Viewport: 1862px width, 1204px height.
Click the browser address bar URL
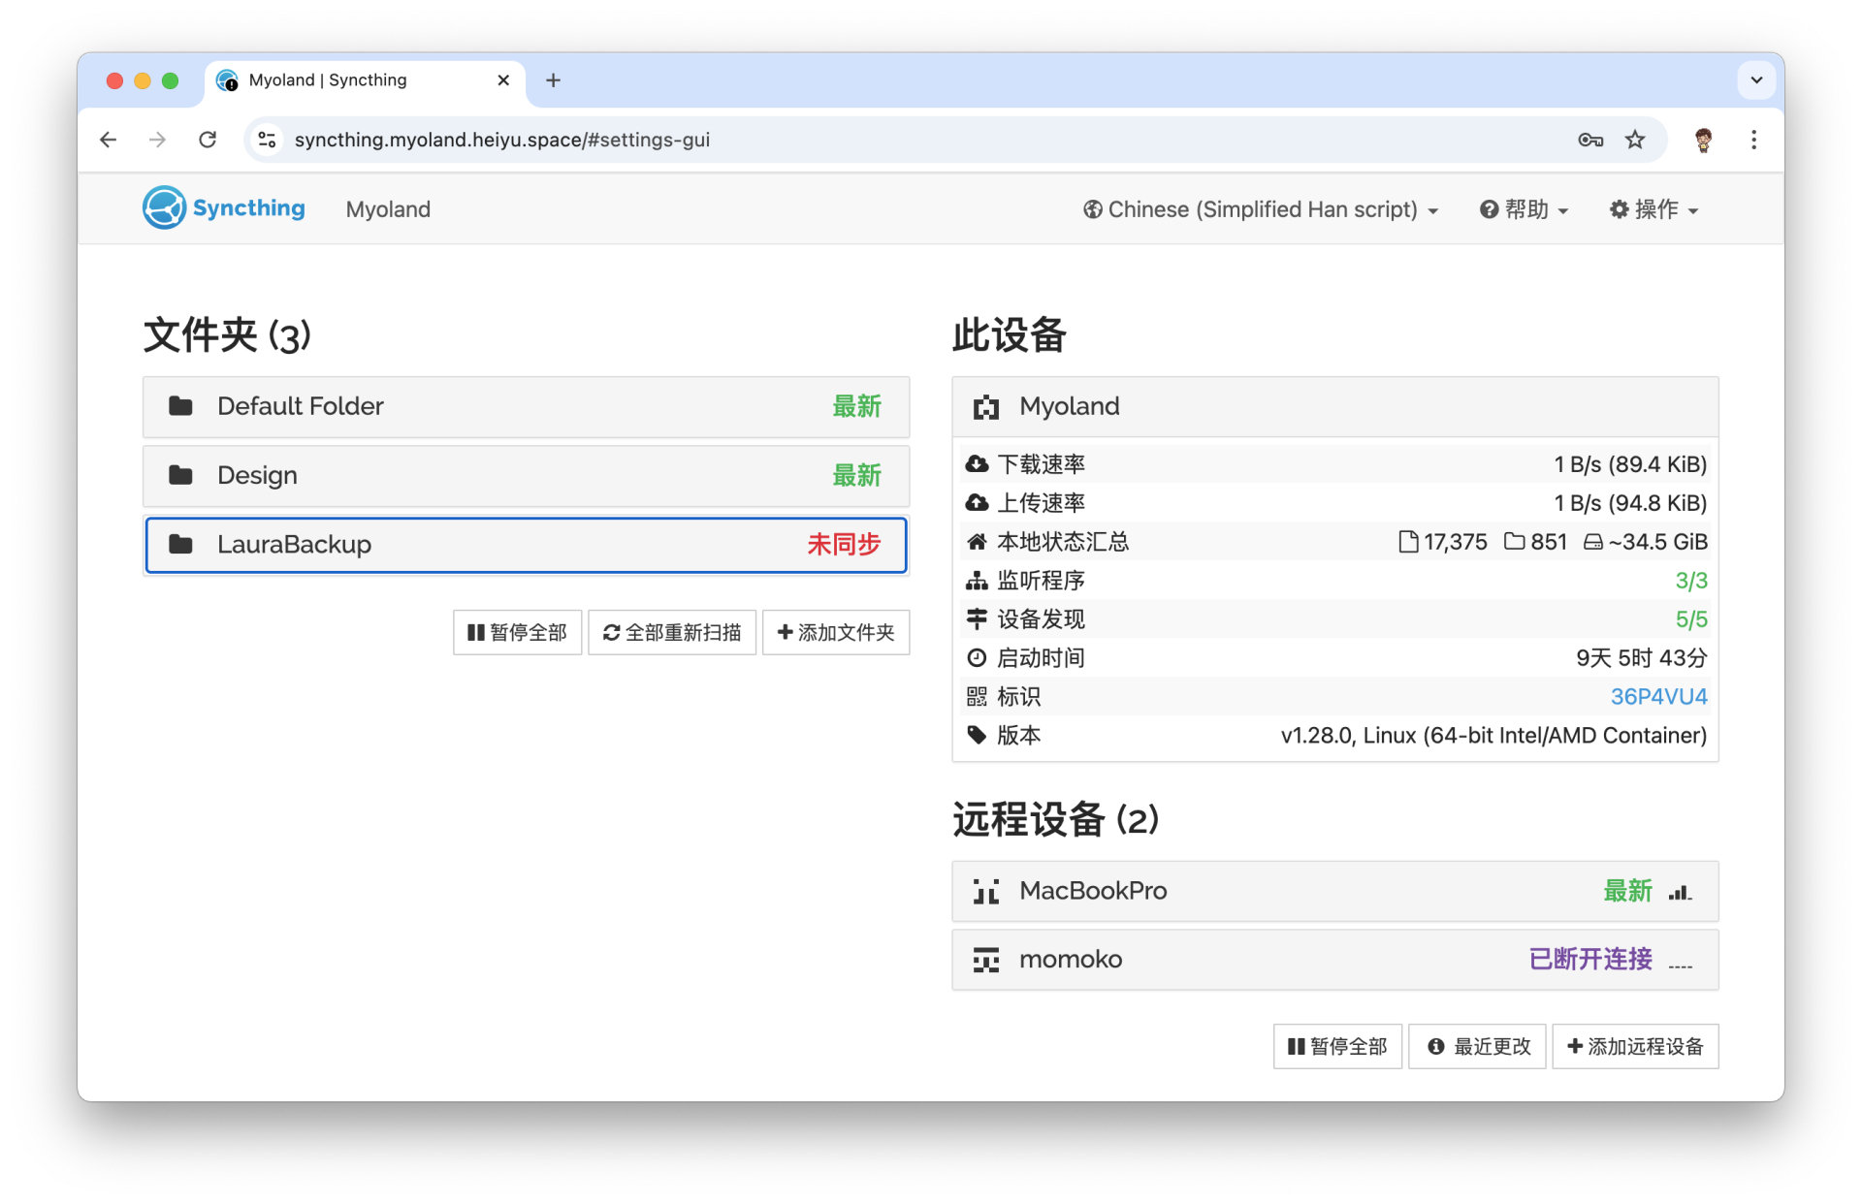[502, 140]
